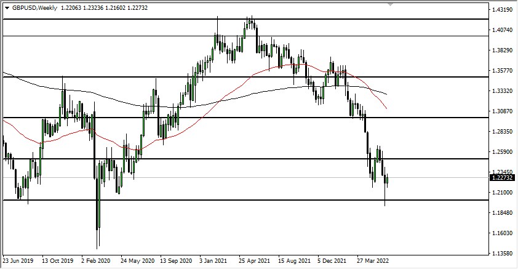The image size is (518, 269).
Task: Click the 1.38290 price scale label
Action: click(x=502, y=50)
